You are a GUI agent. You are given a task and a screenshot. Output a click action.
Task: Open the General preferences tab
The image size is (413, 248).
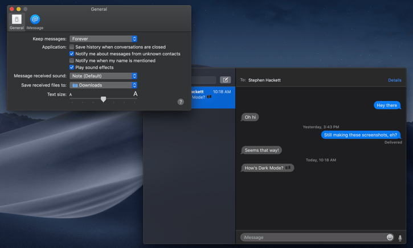click(17, 22)
